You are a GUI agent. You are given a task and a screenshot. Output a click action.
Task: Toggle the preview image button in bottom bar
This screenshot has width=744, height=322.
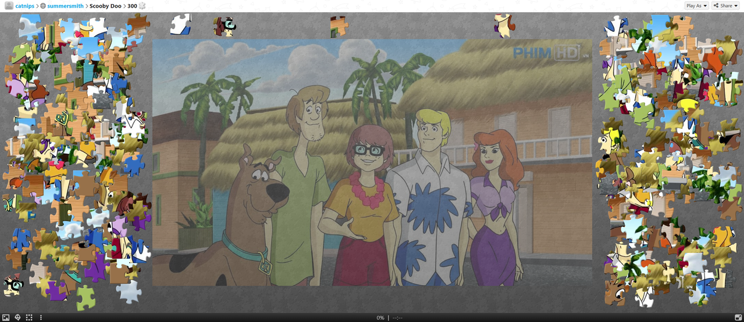6,317
